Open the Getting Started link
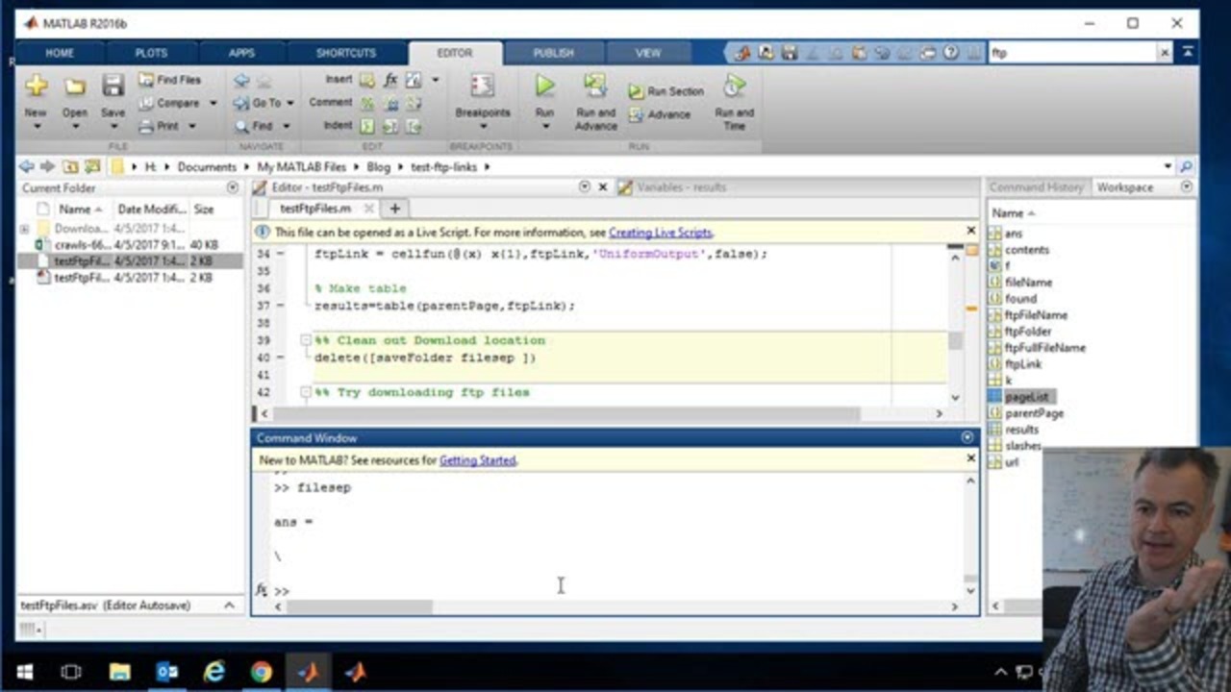Screen dimensions: 1231x692 pyautogui.click(x=477, y=460)
